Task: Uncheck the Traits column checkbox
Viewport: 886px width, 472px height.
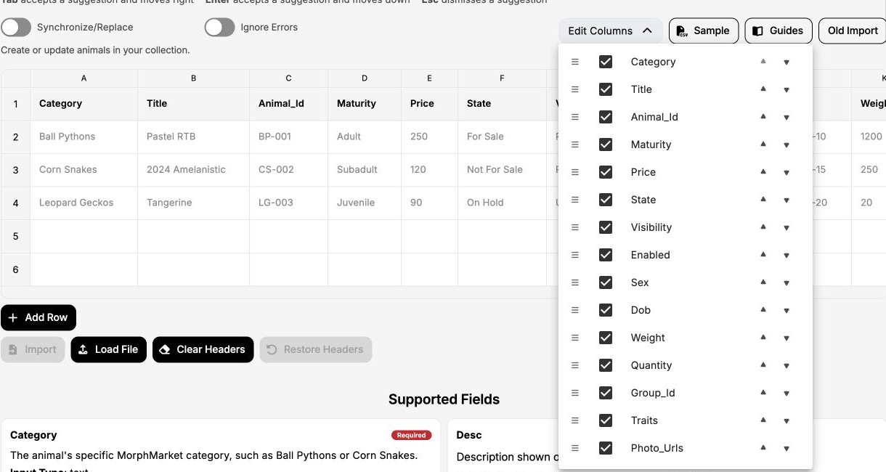Action: click(x=606, y=420)
